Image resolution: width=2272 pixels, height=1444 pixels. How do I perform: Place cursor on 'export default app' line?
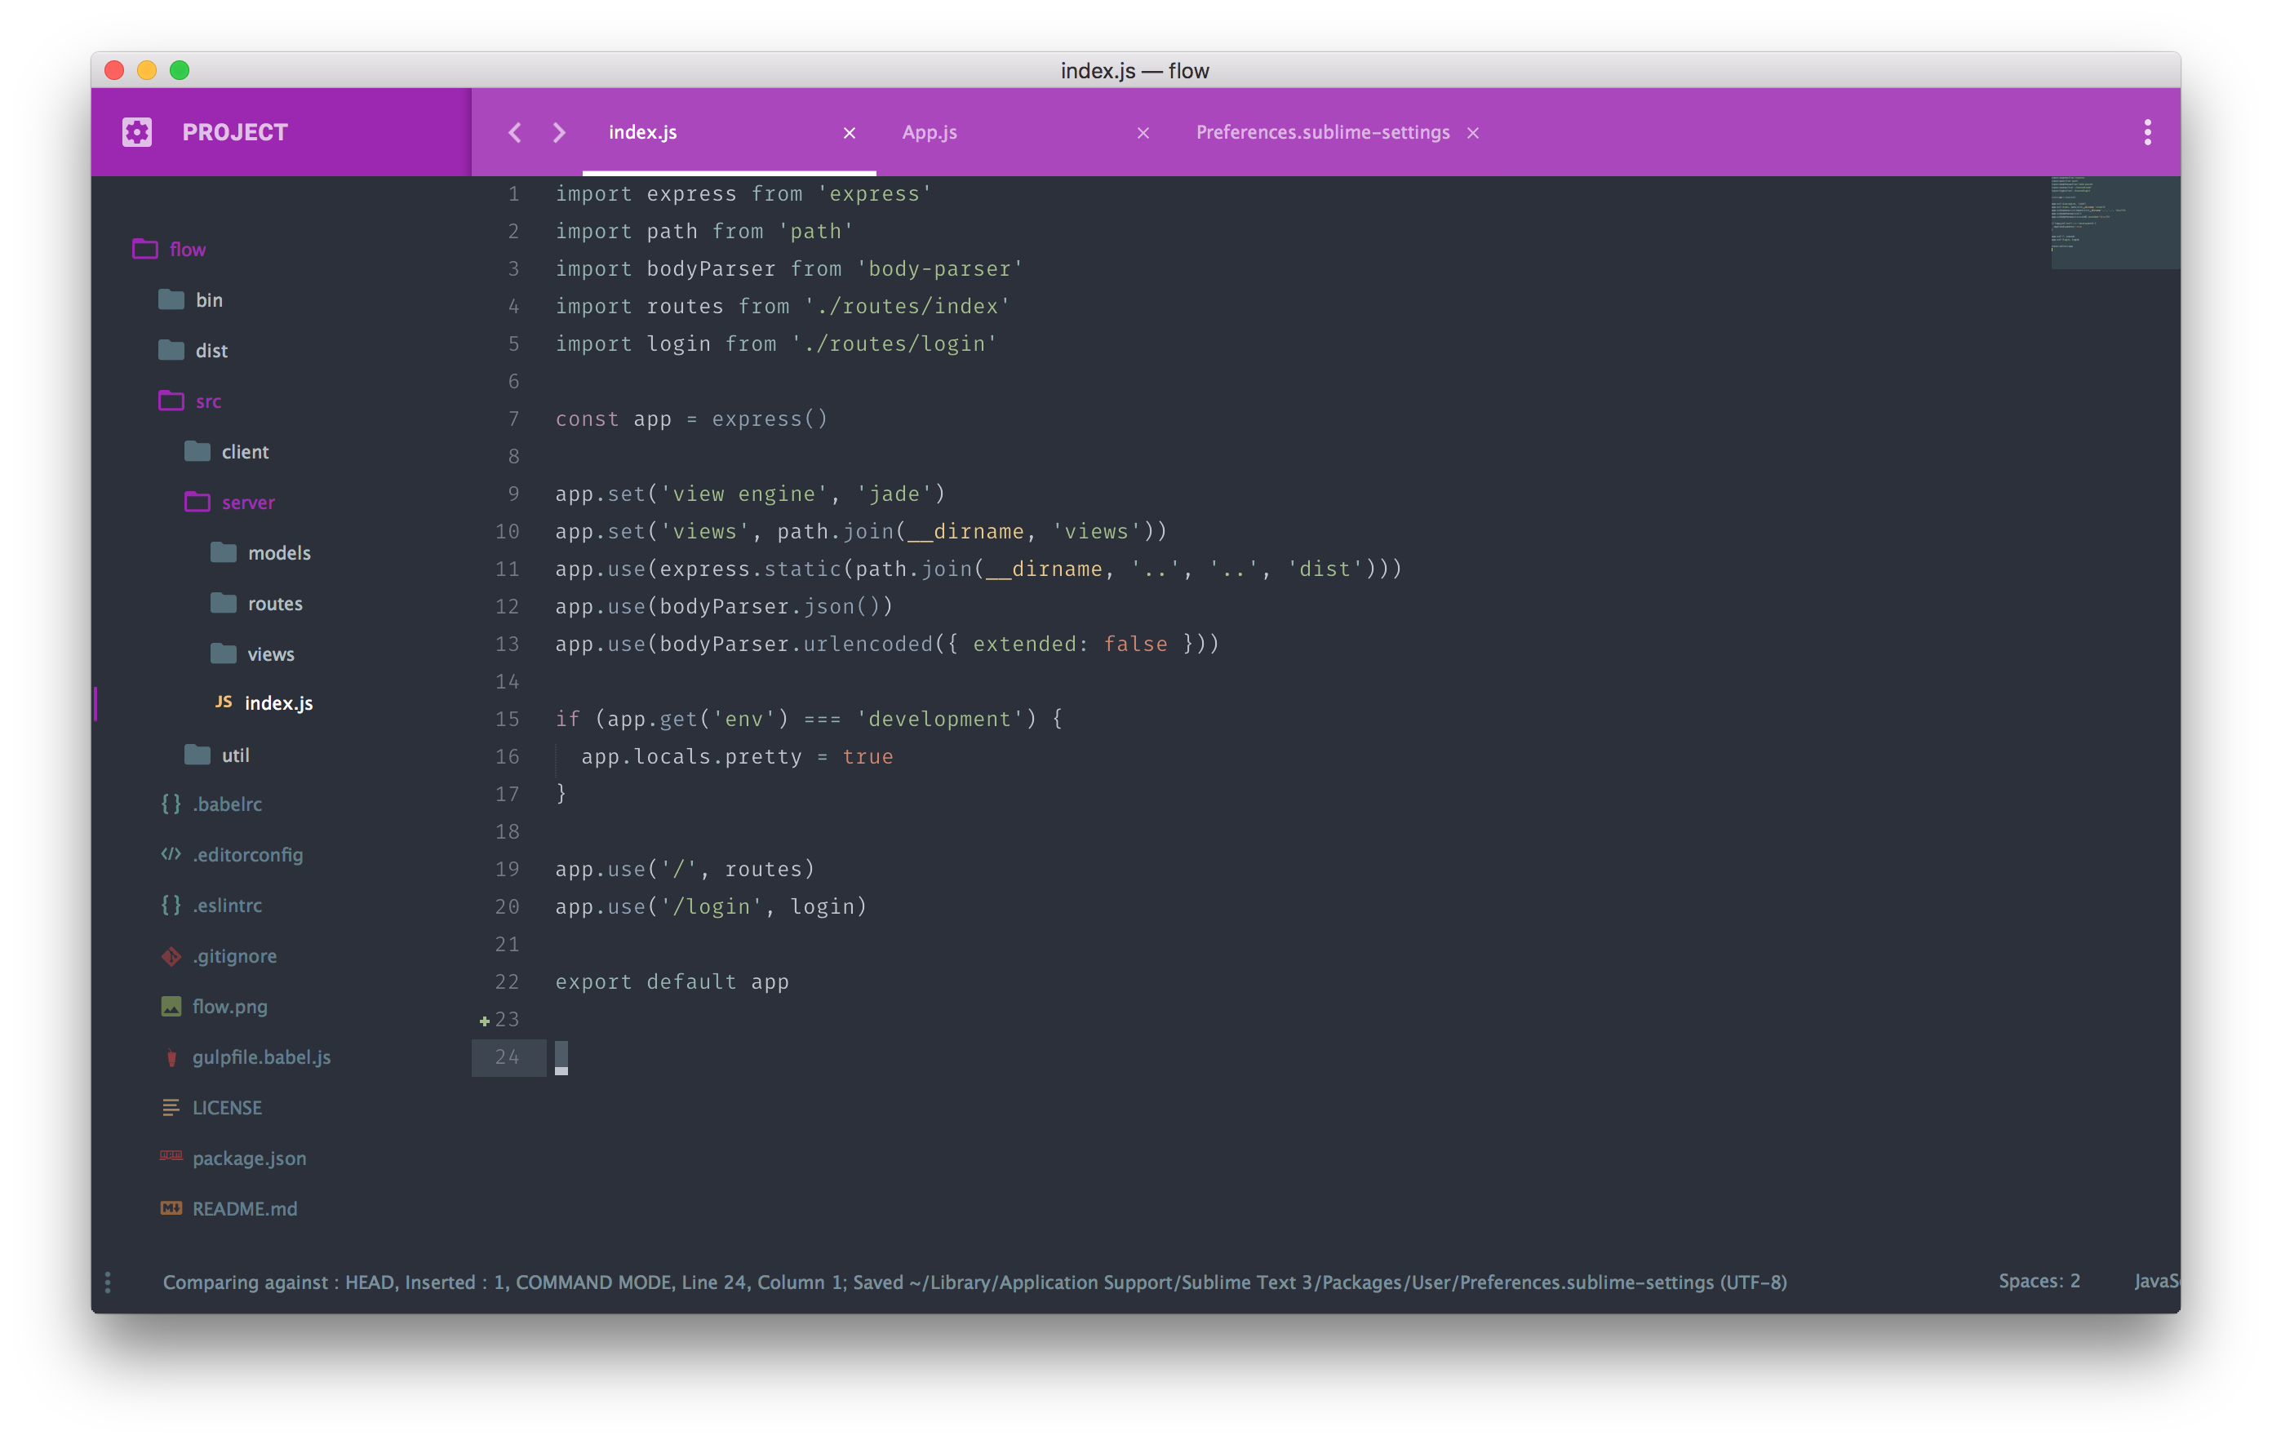tap(672, 982)
